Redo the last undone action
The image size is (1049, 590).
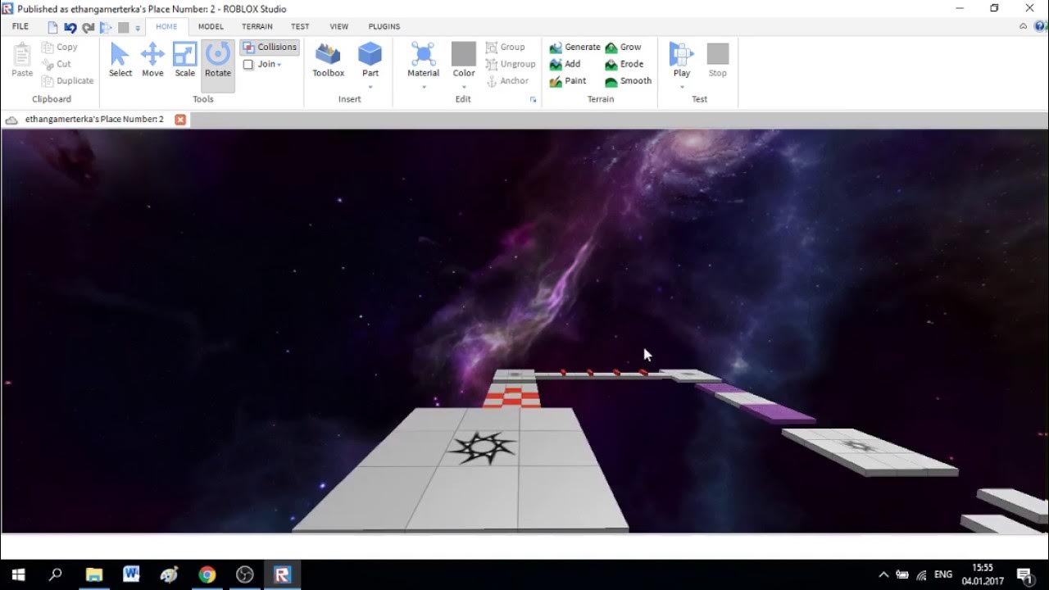coord(88,27)
